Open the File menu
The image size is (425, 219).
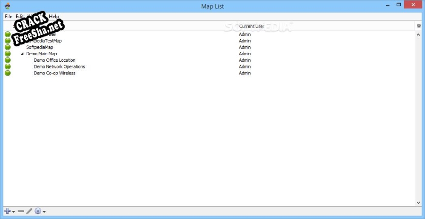pyautogui.click(x=9, y=17)
